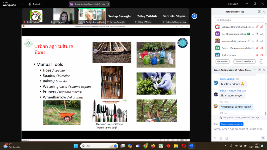Image resolution: width=267 pixels, height=150 pixels.
Task: Open text formatting icon in chat
Action: point(215,138)
